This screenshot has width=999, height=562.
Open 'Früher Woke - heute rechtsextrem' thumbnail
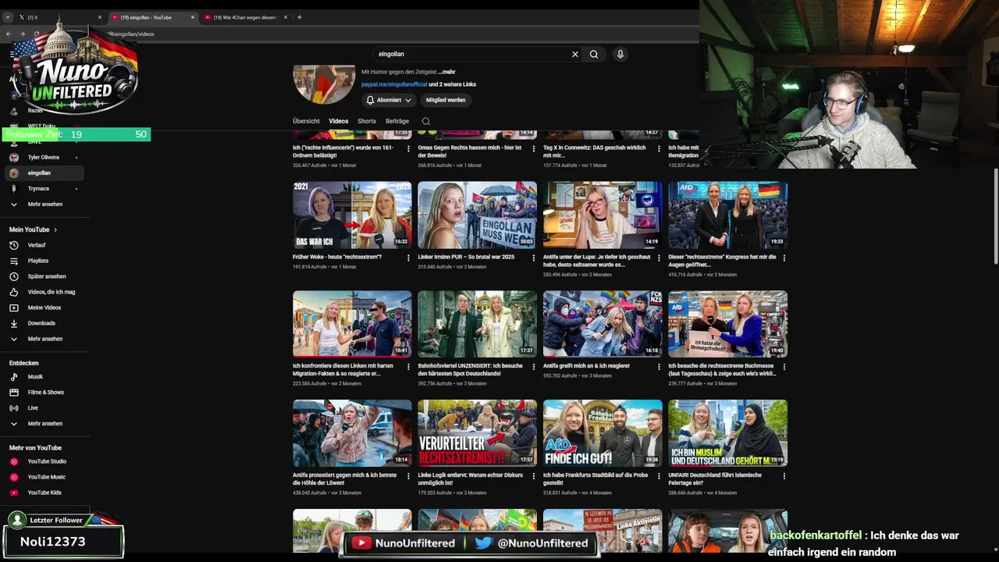pos(352,215)
